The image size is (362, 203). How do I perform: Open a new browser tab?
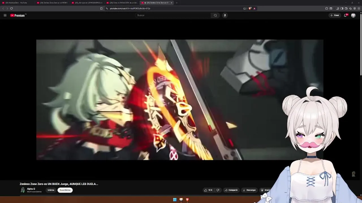pos(176,3)
